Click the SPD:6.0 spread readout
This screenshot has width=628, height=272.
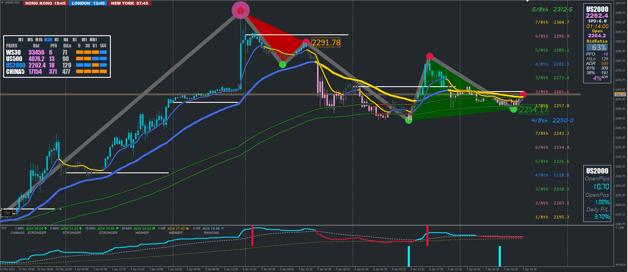[597, 21]
